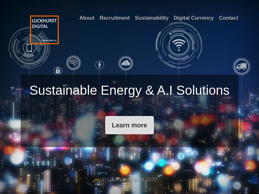Click the AI brain circuit icon
Image resolution: width=259 pixels, height=194 pixels.
[73, 63]
